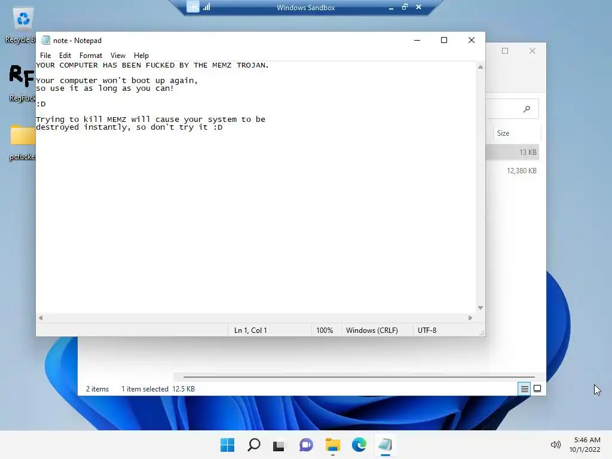Open the Windows Start menu
Image resolution: width=612 pixels, height=459 pixels.
227,445
